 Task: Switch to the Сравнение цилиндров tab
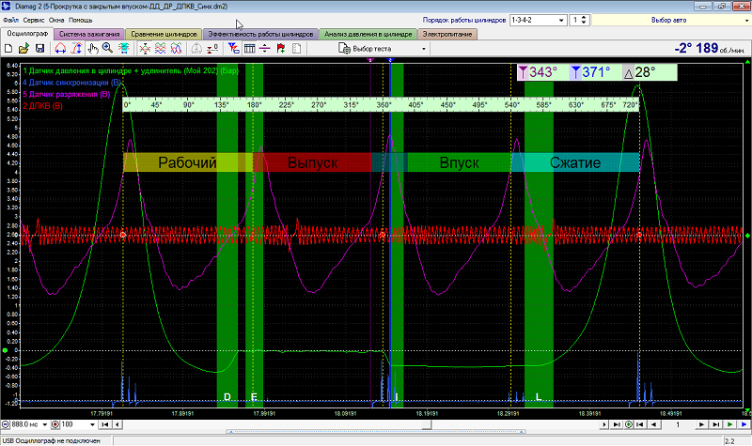(164, 34)
